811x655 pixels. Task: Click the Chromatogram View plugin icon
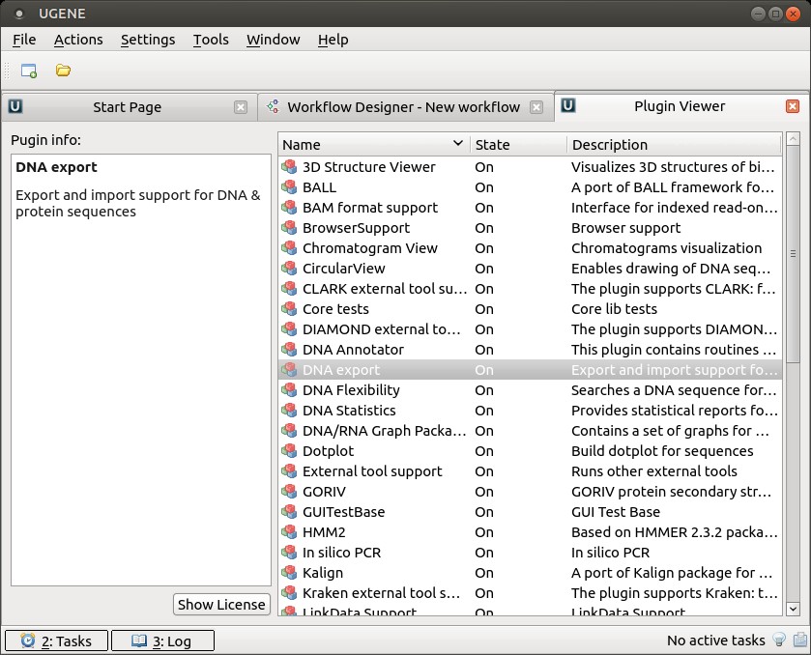pos(289,248)
